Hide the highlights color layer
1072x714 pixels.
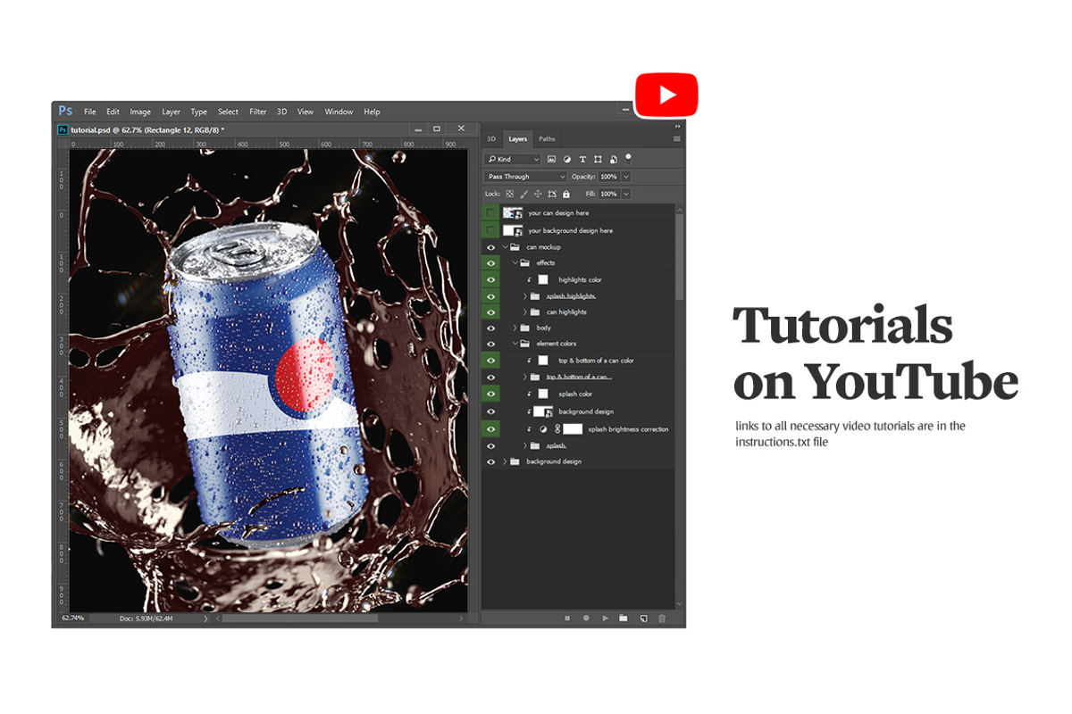(x=490, y=279)
